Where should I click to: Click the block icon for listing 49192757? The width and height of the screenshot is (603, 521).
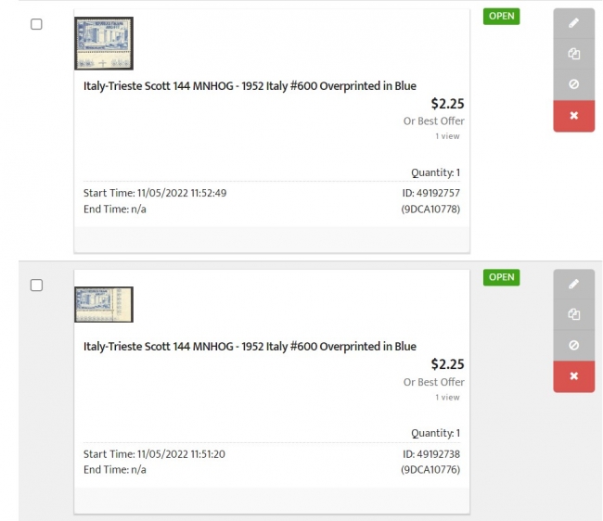[573, 84]
